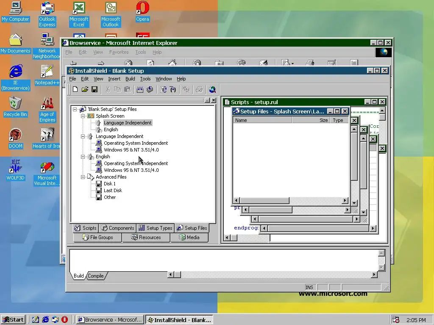Image resolution: width=434 pixels, height=325 pixels.
Task: Click the Save floppy disk icon
Action: coord(95,90)
